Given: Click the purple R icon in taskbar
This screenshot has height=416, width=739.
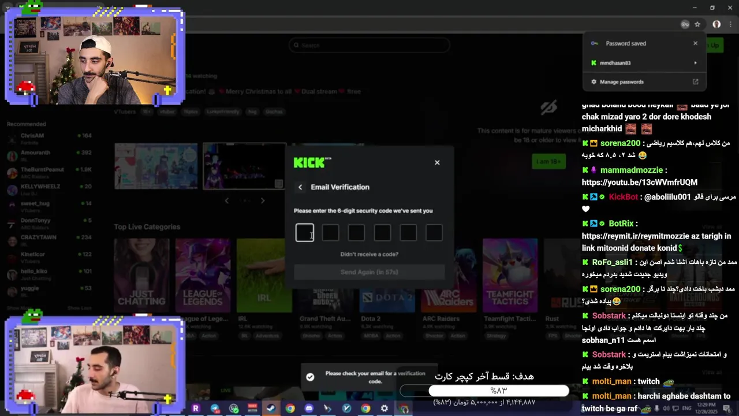Looking at the screenshot, I should pyautogui.click(x=195, y=408).
